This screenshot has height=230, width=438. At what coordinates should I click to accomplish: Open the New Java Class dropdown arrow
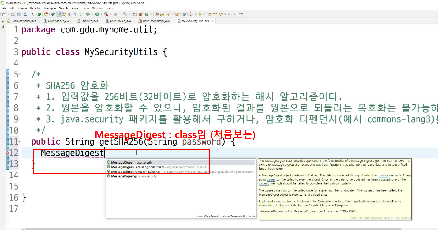tap(151, 14)
